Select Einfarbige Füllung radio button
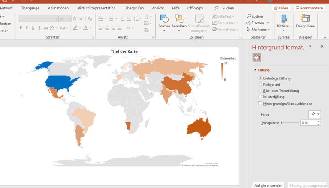This screenshot has height=188, width=329. 260,78
